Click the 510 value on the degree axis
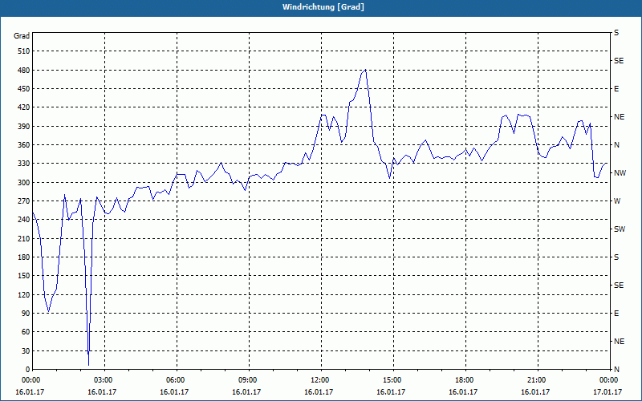 pyautogui.click(x=24, y=51)
